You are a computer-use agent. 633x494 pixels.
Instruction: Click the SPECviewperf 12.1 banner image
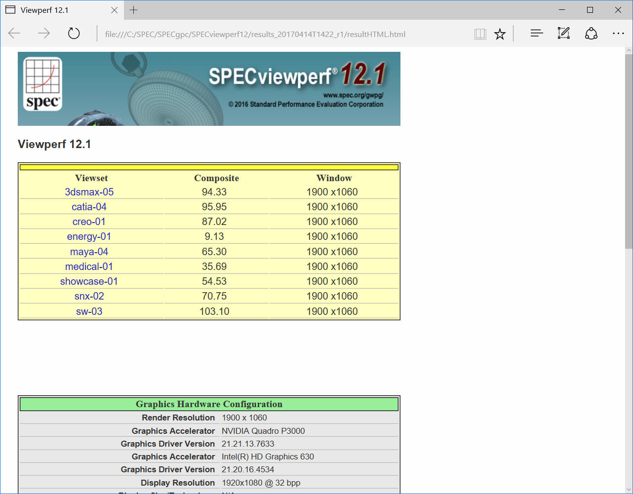coord(209,89)
